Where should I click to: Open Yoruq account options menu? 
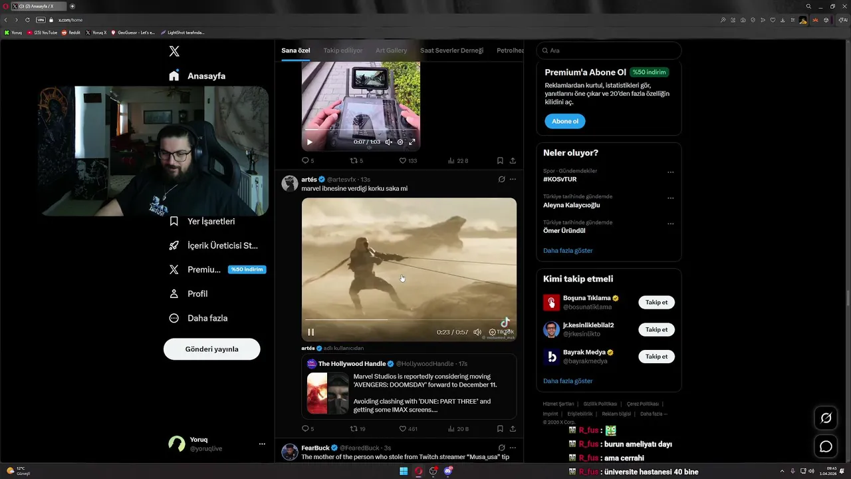[262, 444]
